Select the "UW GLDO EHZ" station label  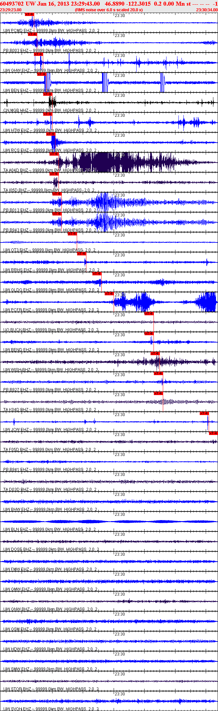click(18, 290)
